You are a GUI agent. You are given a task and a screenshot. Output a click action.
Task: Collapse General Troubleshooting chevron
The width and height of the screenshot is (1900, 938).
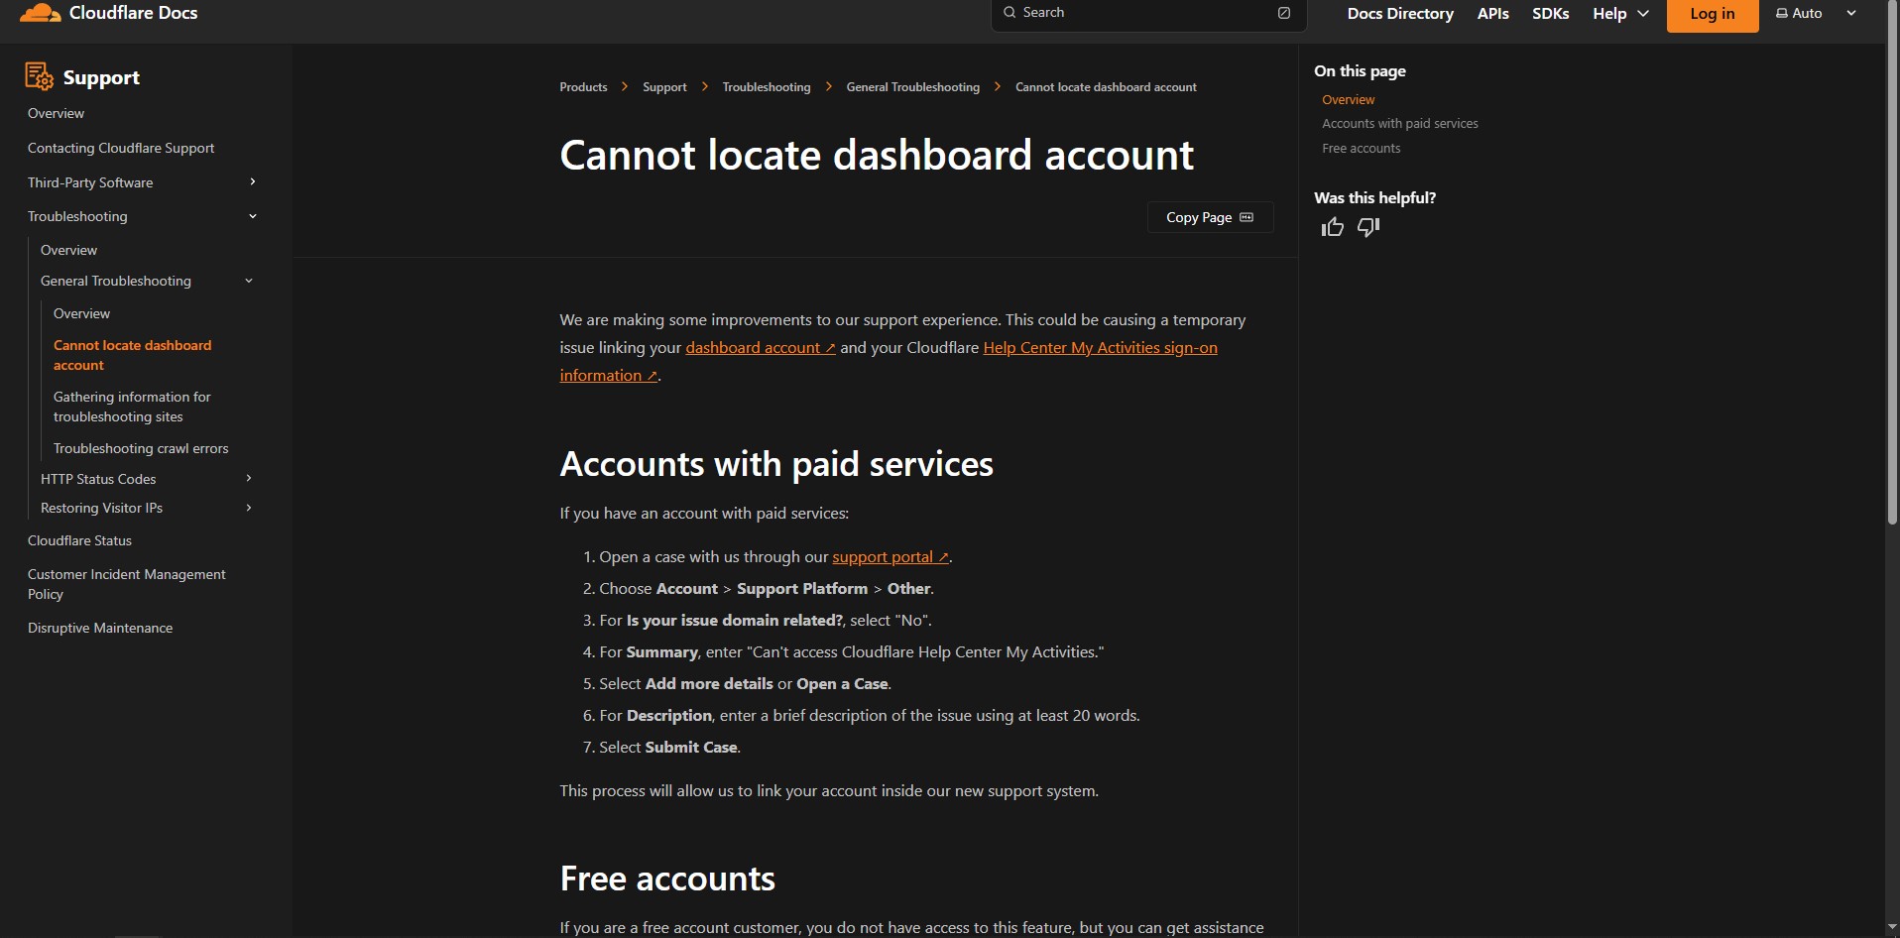[249, 281]
